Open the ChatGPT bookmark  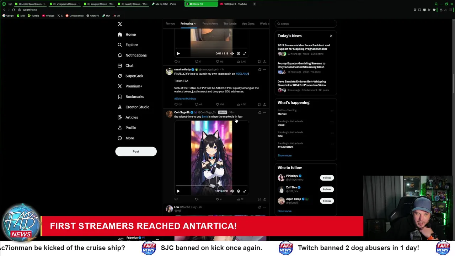[93, 16]
